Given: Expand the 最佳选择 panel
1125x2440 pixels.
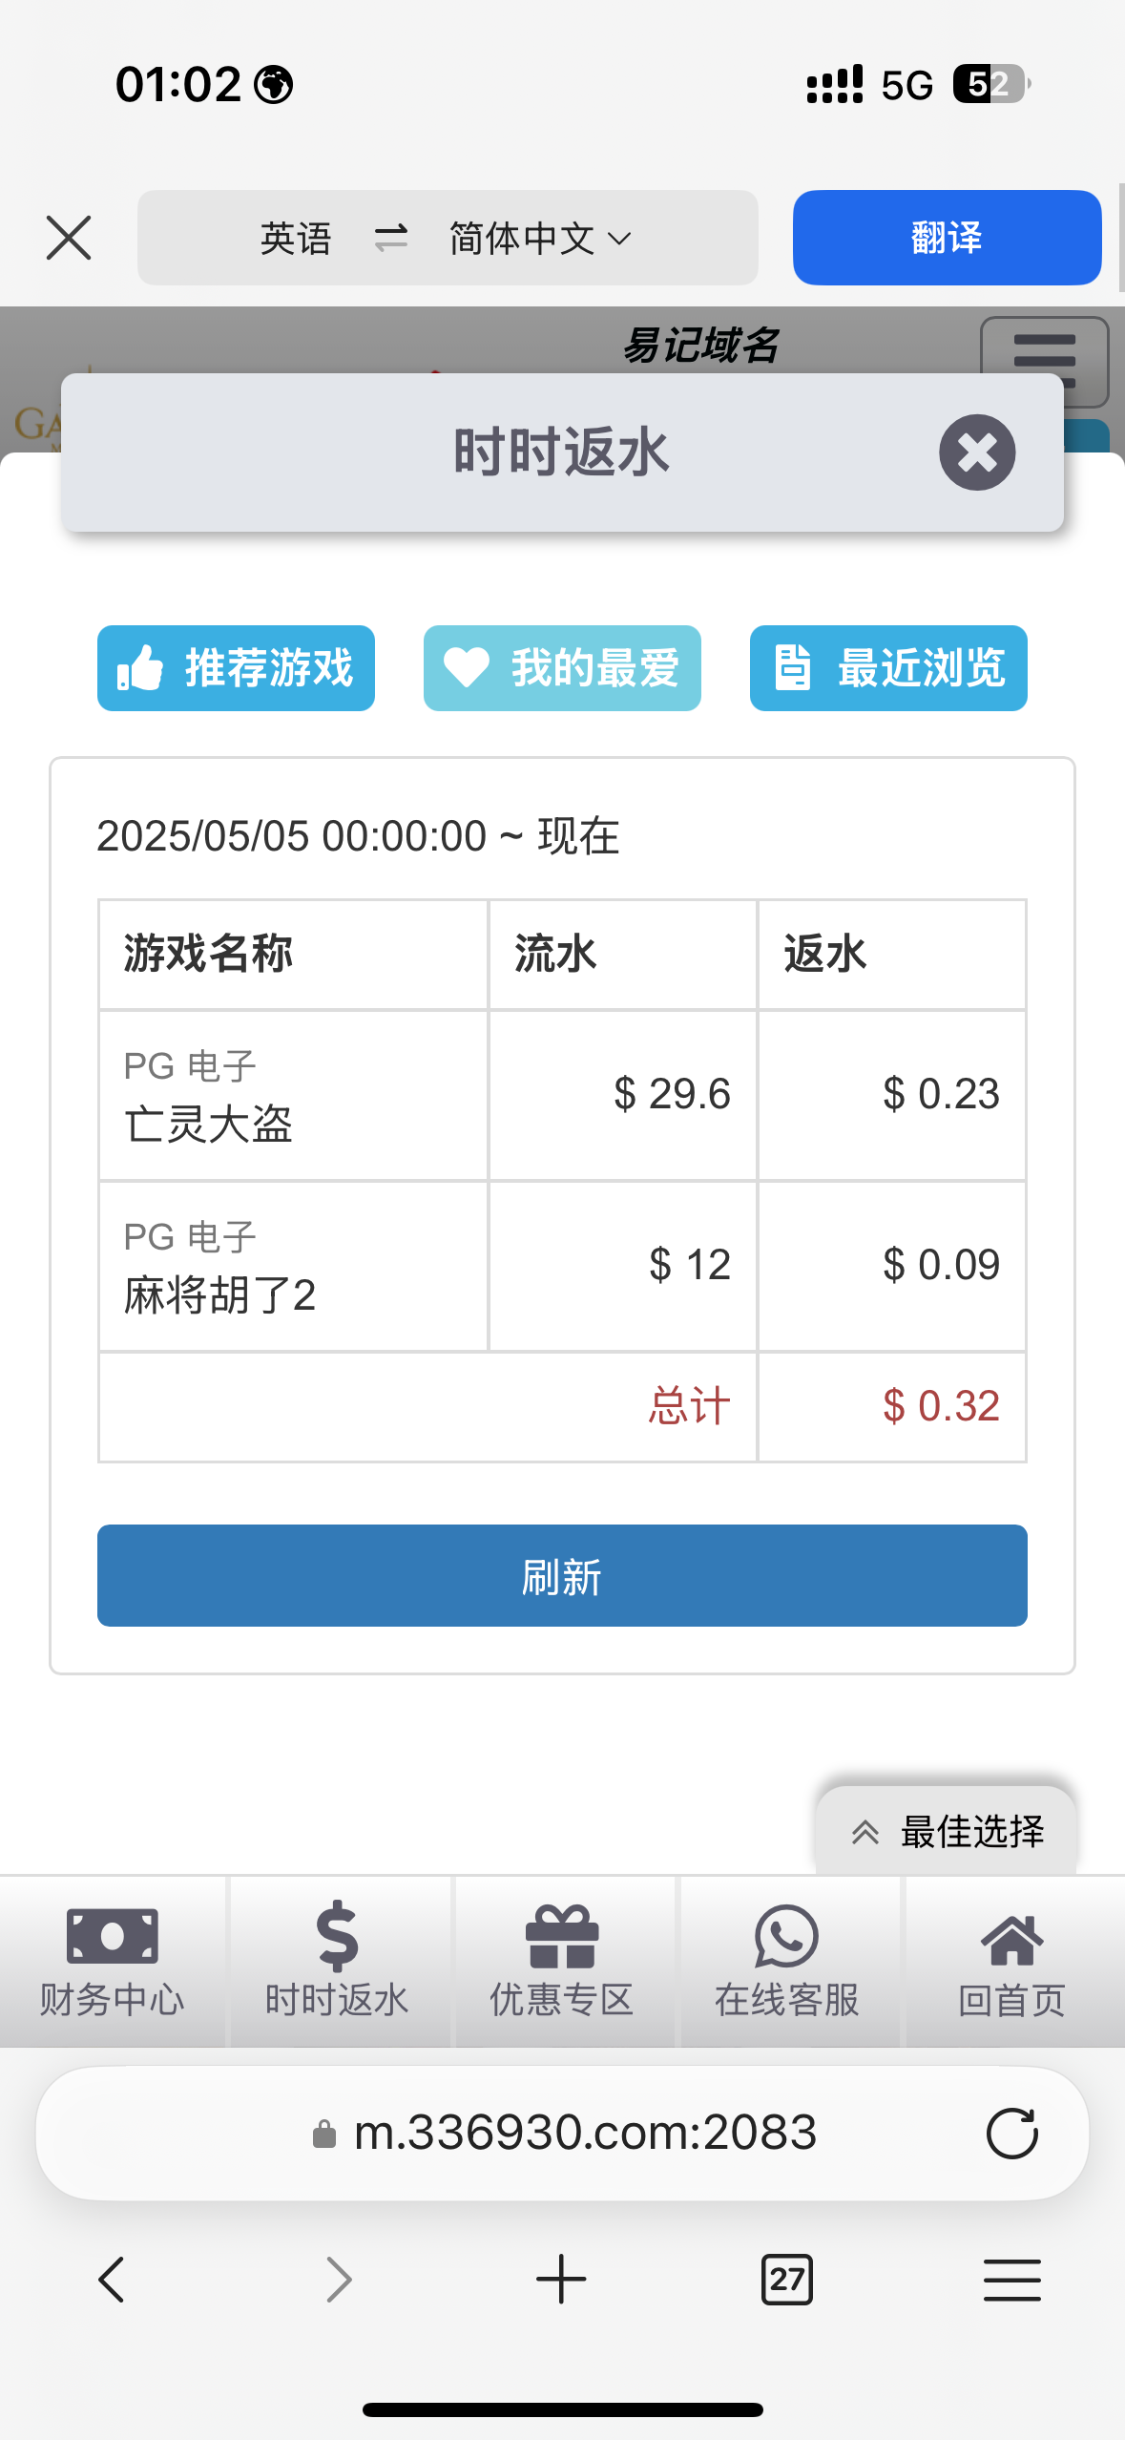Looking at the screenshot, I should click(947, 1831).
